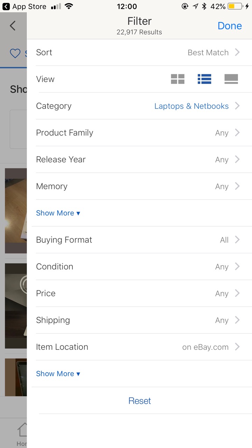Tap the back arrow behind the filter panel
252x448 pixels.
tap(13, 26)
